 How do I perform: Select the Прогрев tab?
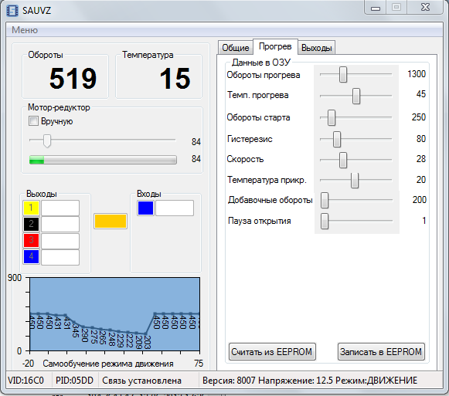(275, 46)
